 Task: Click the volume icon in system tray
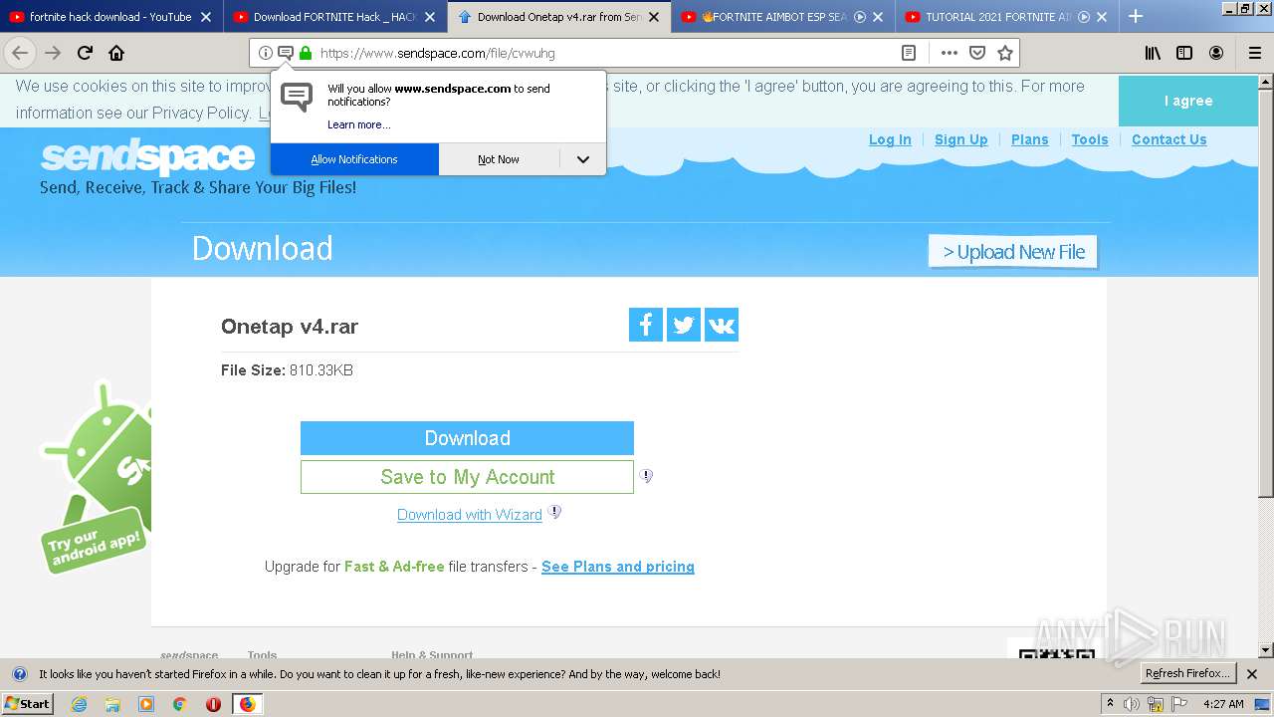click(1132, 704)
